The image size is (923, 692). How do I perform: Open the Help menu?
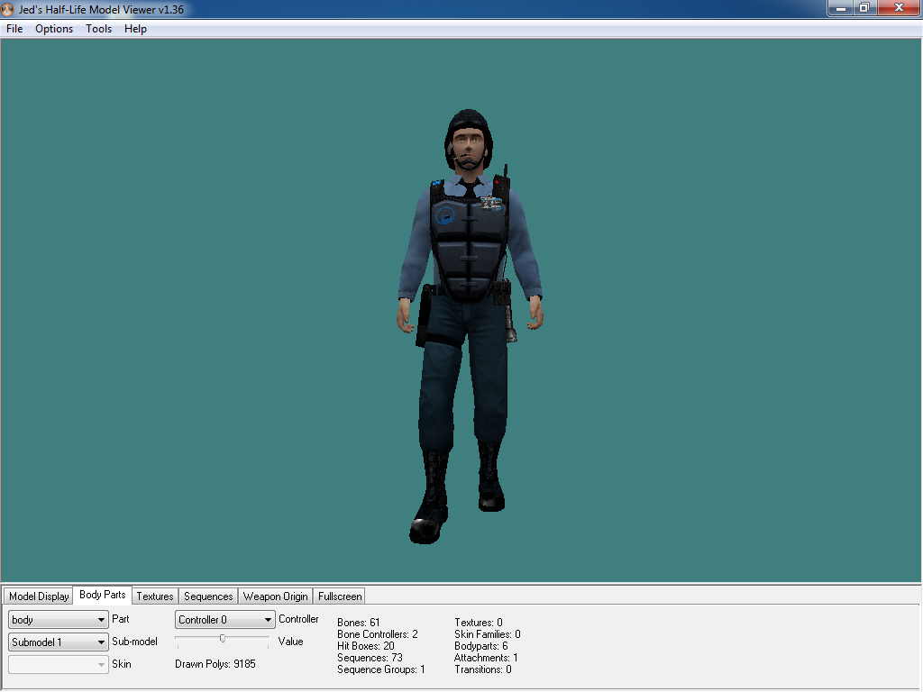[135, 29]
